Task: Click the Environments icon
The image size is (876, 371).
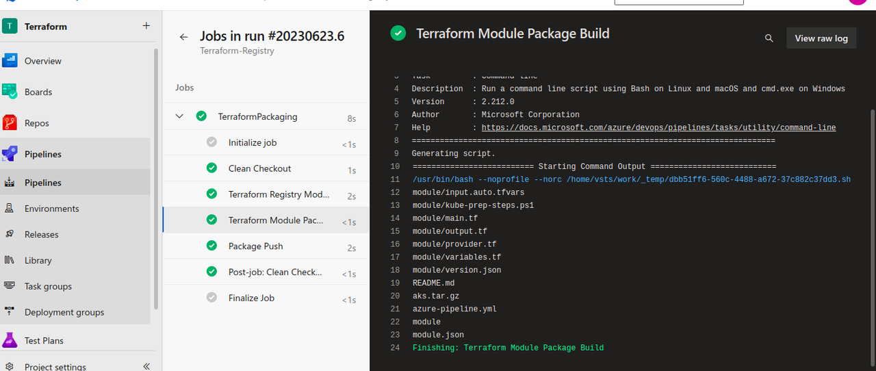Action: [x=10, y=209]
